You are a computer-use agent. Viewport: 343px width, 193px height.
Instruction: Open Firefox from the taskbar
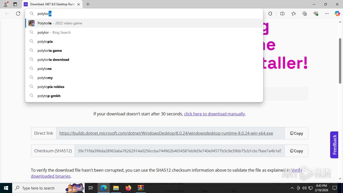[128, 188]
